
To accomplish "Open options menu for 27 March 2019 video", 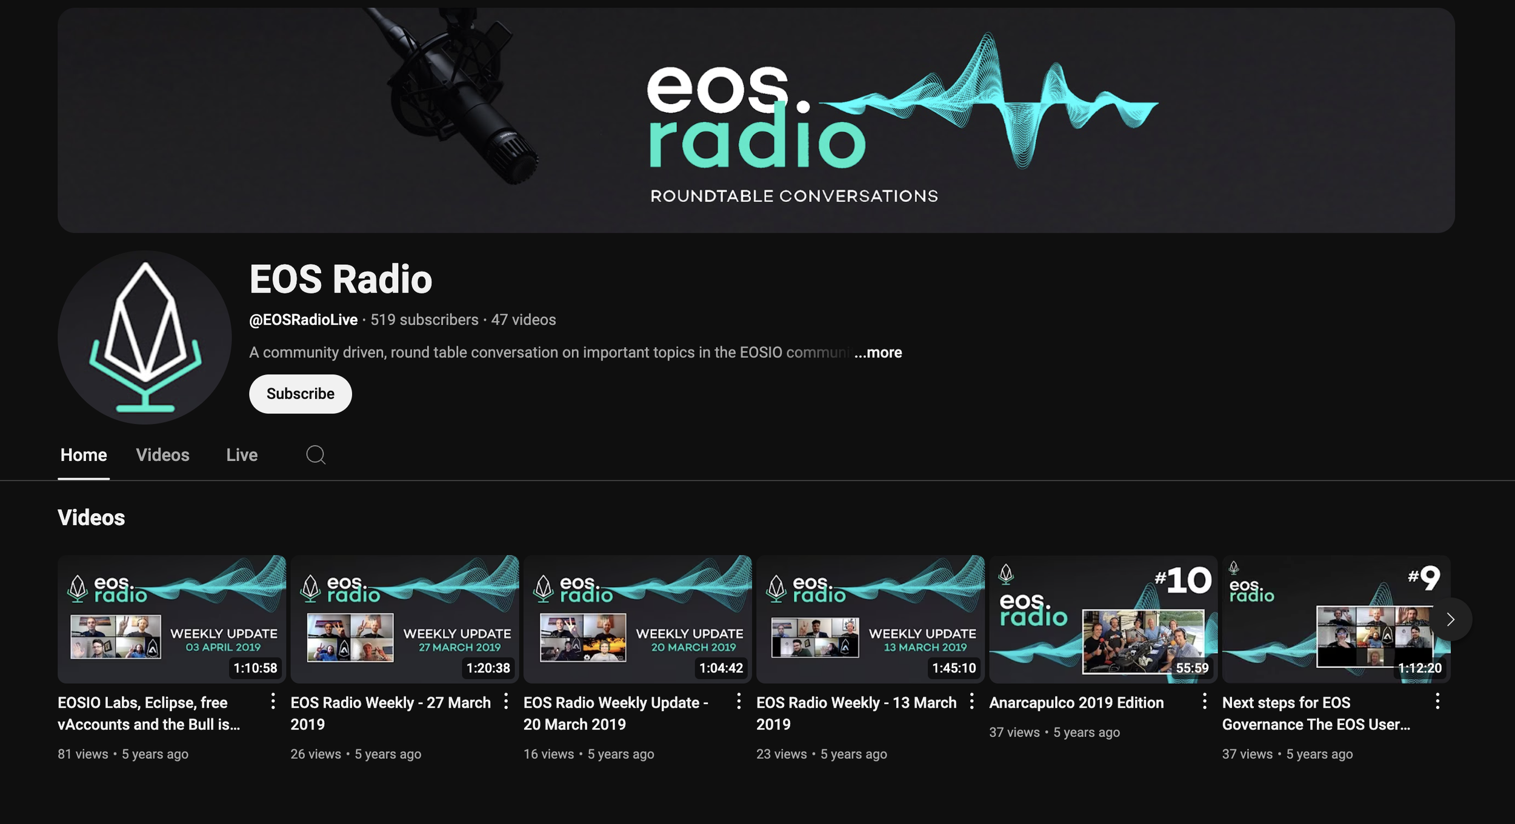I will click(x=506, y=702).
